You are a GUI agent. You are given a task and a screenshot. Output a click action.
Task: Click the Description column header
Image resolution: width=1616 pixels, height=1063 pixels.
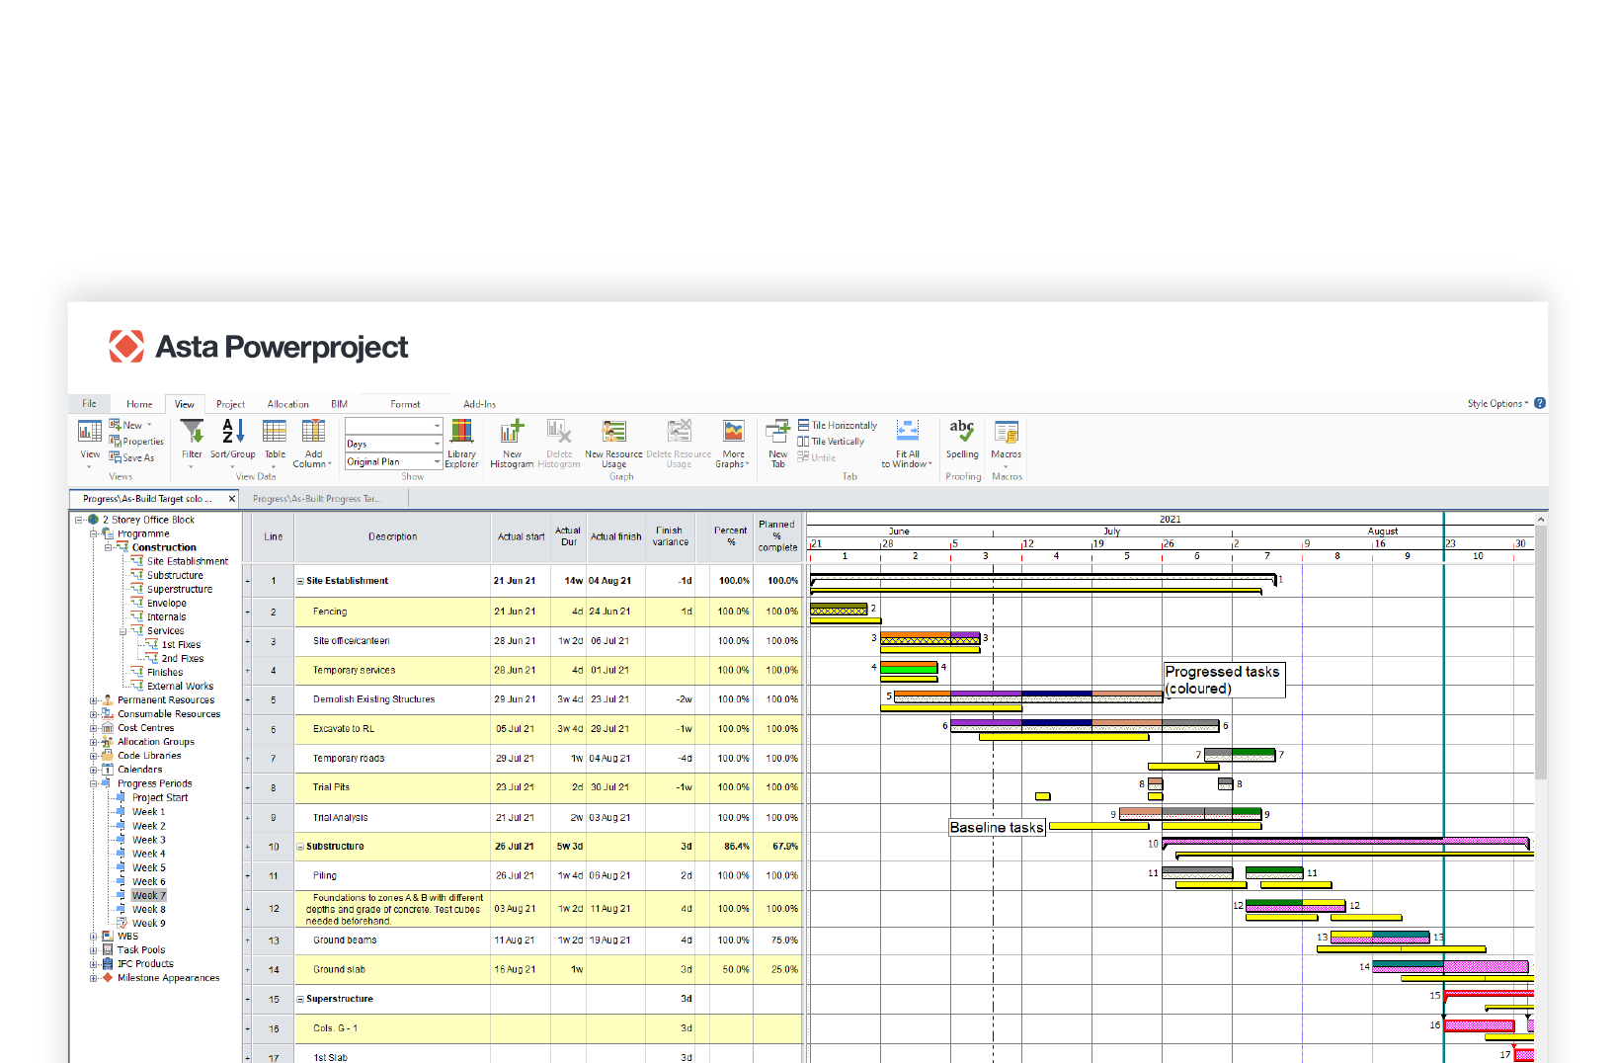393,537
